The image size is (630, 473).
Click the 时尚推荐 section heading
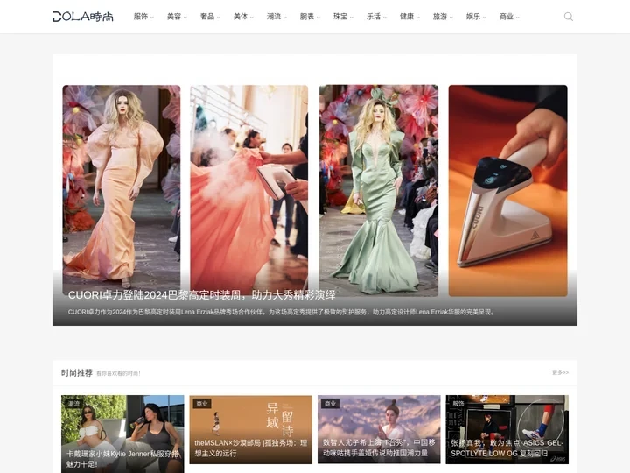tap(77, 373)
